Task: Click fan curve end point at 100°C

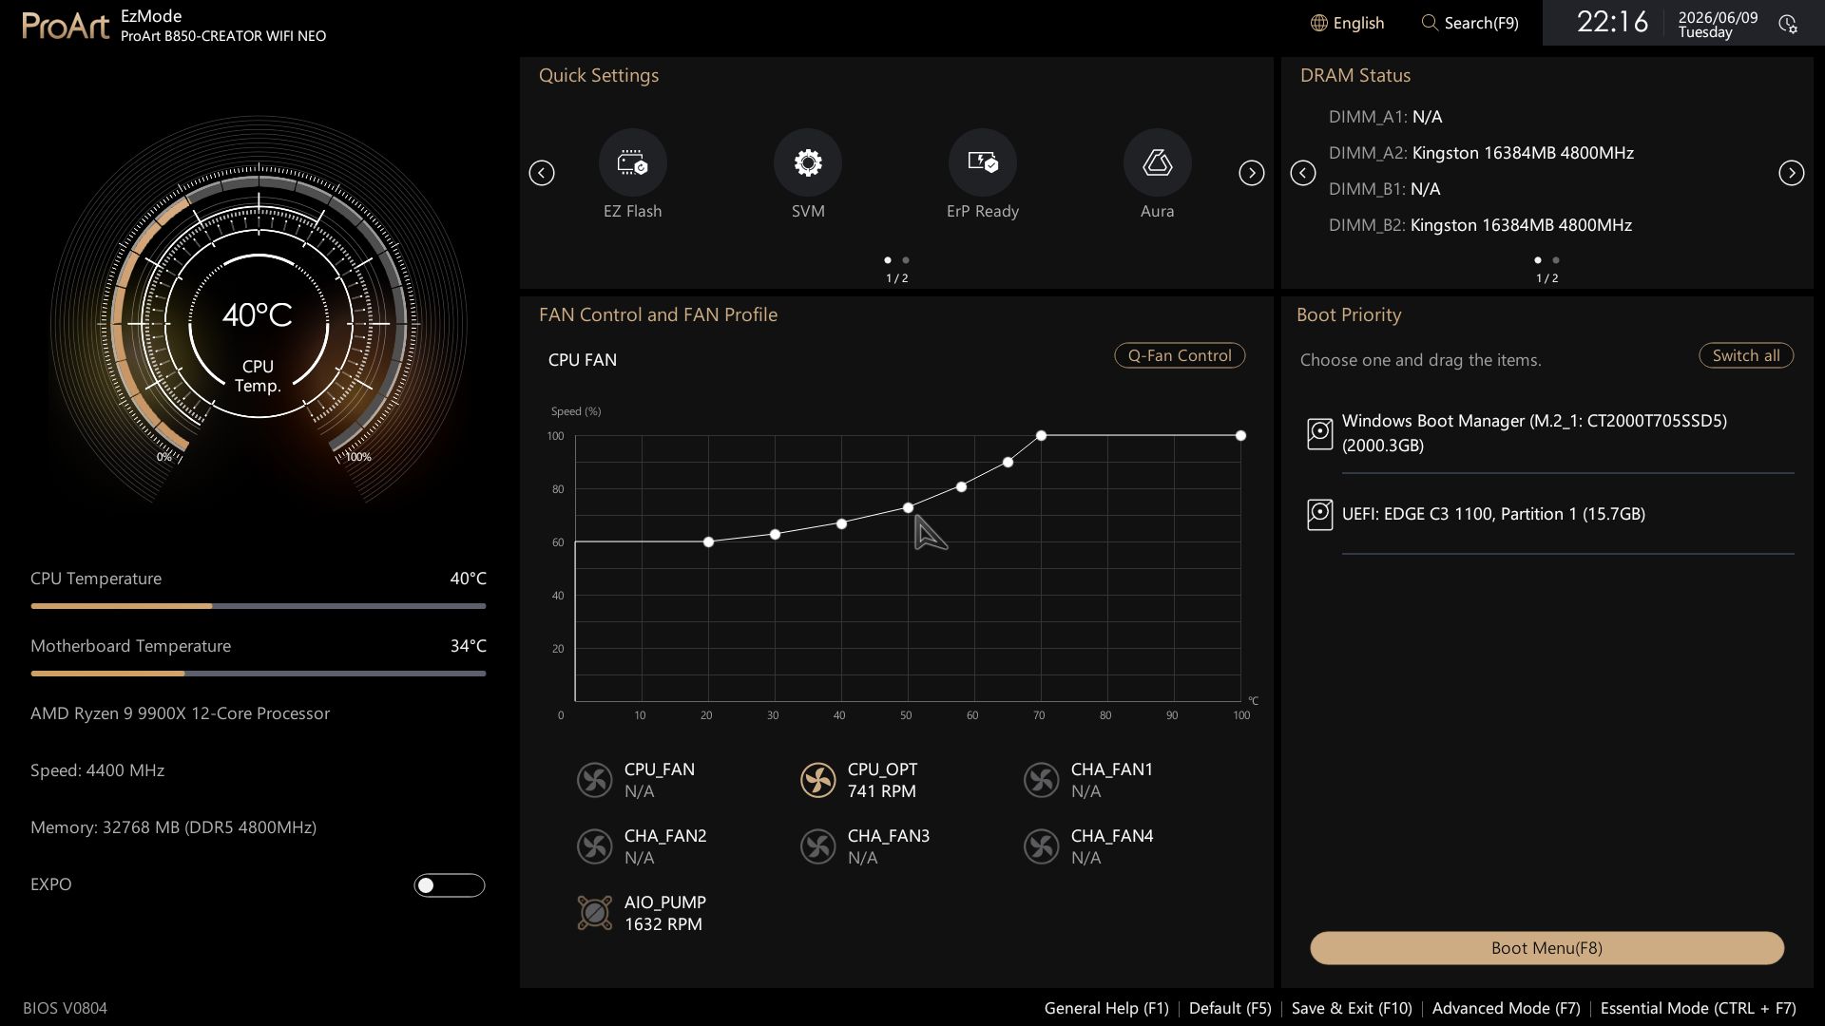Action: pos(1240,436)
